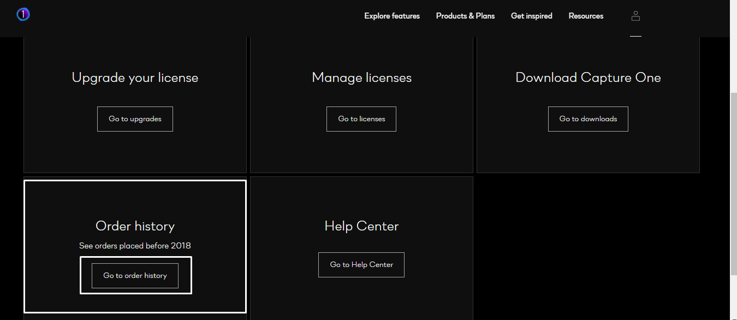
Task: Click the Go to upgrades button
Action: (135, 119)
